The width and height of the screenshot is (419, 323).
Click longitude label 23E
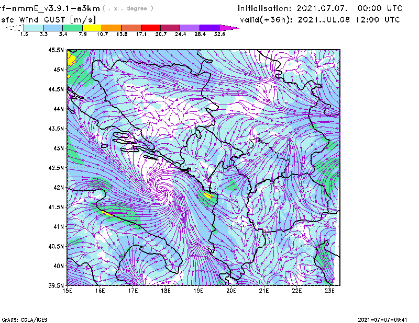[329, 291]
